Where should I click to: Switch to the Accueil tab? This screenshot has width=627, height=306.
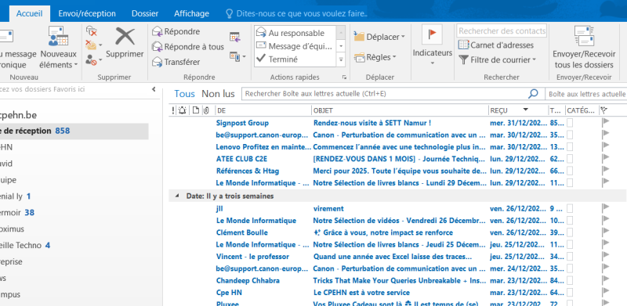(x=29, y=13)
